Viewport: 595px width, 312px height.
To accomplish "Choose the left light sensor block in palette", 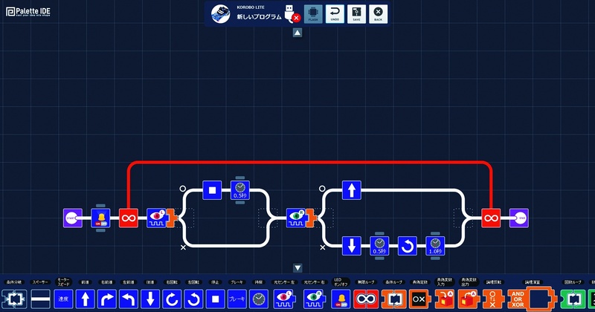I will pos(284,299).
